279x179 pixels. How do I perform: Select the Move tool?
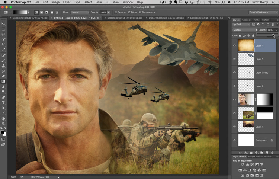pyautogui.click(x=4, y=23)
